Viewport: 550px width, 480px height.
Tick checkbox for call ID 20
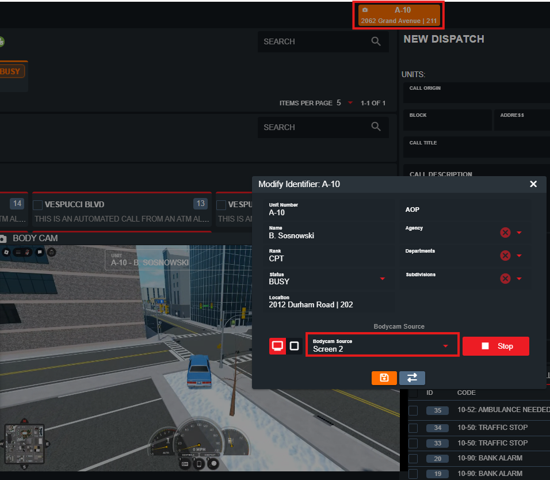pyautogui.click(x=413, y=458)
